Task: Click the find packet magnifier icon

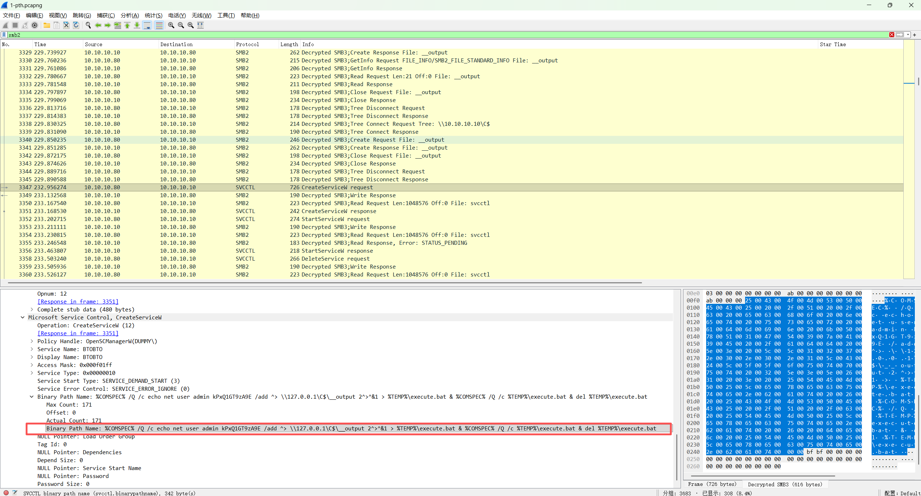Action: click(88, 25)
